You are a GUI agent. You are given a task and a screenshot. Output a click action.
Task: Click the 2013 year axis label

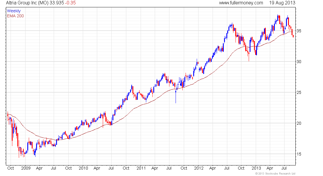pos(256,168)
